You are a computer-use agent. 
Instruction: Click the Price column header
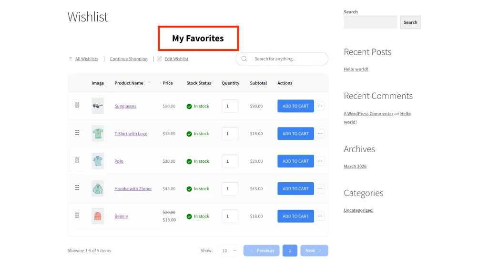pos(167,83)
